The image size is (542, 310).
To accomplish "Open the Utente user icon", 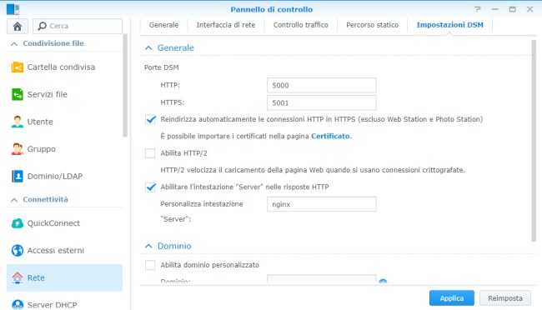I will coord(18,122).
